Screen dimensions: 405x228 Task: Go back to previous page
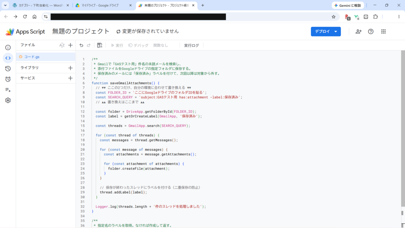[6, 17]
